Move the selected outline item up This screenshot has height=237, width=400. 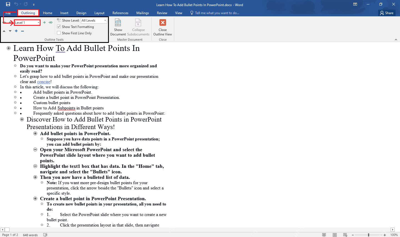(4, 31)
